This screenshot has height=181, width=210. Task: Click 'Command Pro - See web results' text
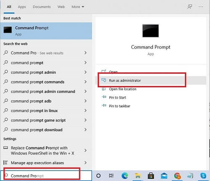click(x=37, y=53)
